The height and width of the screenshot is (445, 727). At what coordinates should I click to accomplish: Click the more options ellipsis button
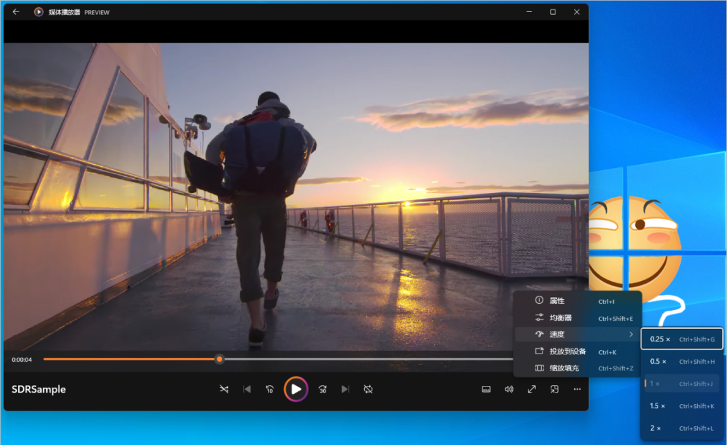(577, 389)
